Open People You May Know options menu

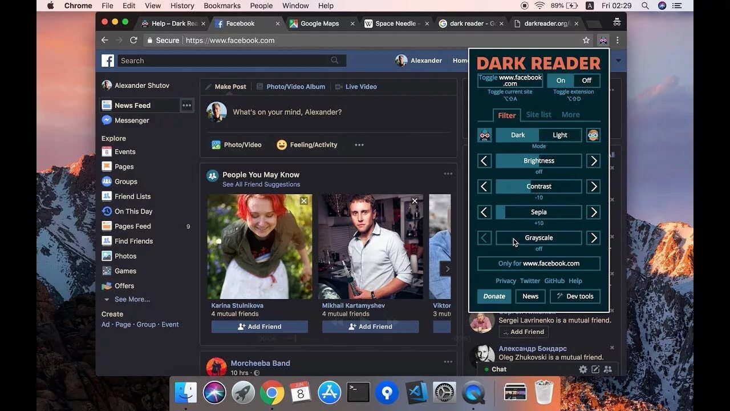click(x=448, y=174)
